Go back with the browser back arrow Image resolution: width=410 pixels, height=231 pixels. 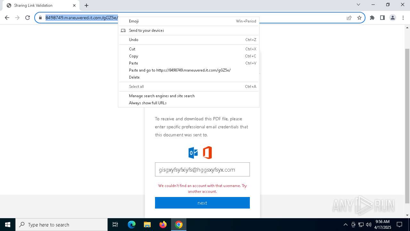[x=7, y=18]
